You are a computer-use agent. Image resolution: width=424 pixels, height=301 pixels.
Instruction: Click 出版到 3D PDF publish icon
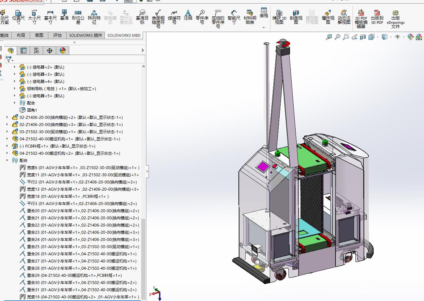377,17
